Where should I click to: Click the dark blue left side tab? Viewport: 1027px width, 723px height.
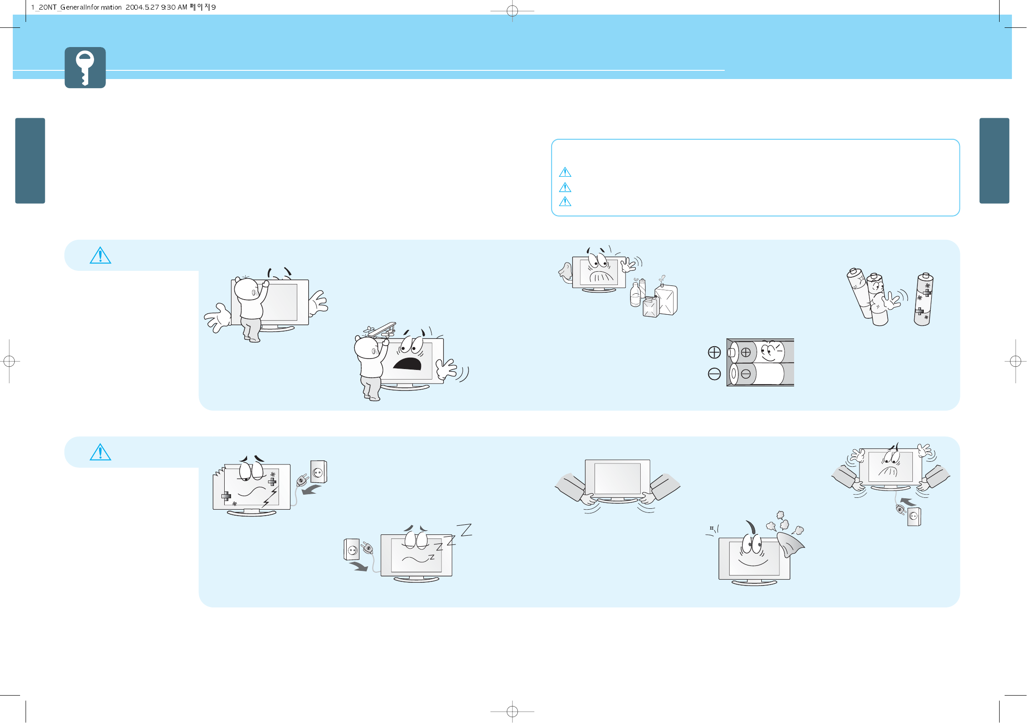click(x=30, y=161)
